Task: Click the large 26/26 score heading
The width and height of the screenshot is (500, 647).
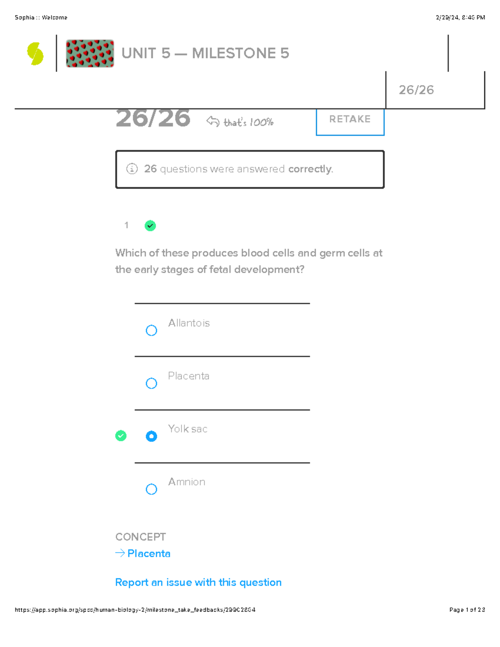Action: tap(153, 118)
